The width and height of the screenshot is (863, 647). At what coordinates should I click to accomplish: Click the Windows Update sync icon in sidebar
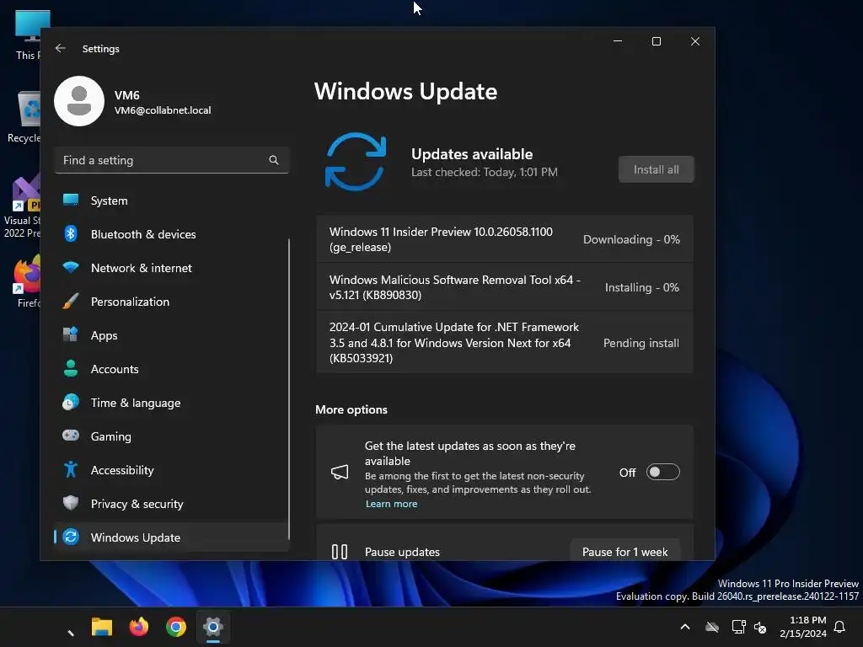click(x=71, y=537)
